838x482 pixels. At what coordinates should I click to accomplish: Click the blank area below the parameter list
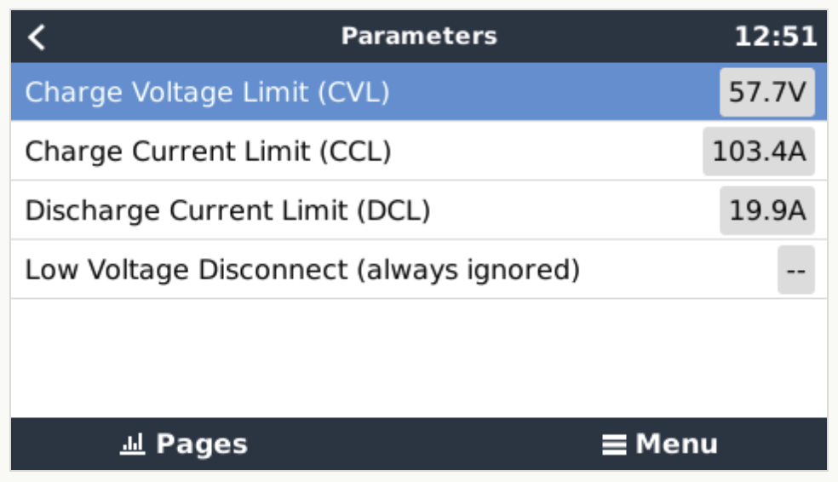pos(419,358)
